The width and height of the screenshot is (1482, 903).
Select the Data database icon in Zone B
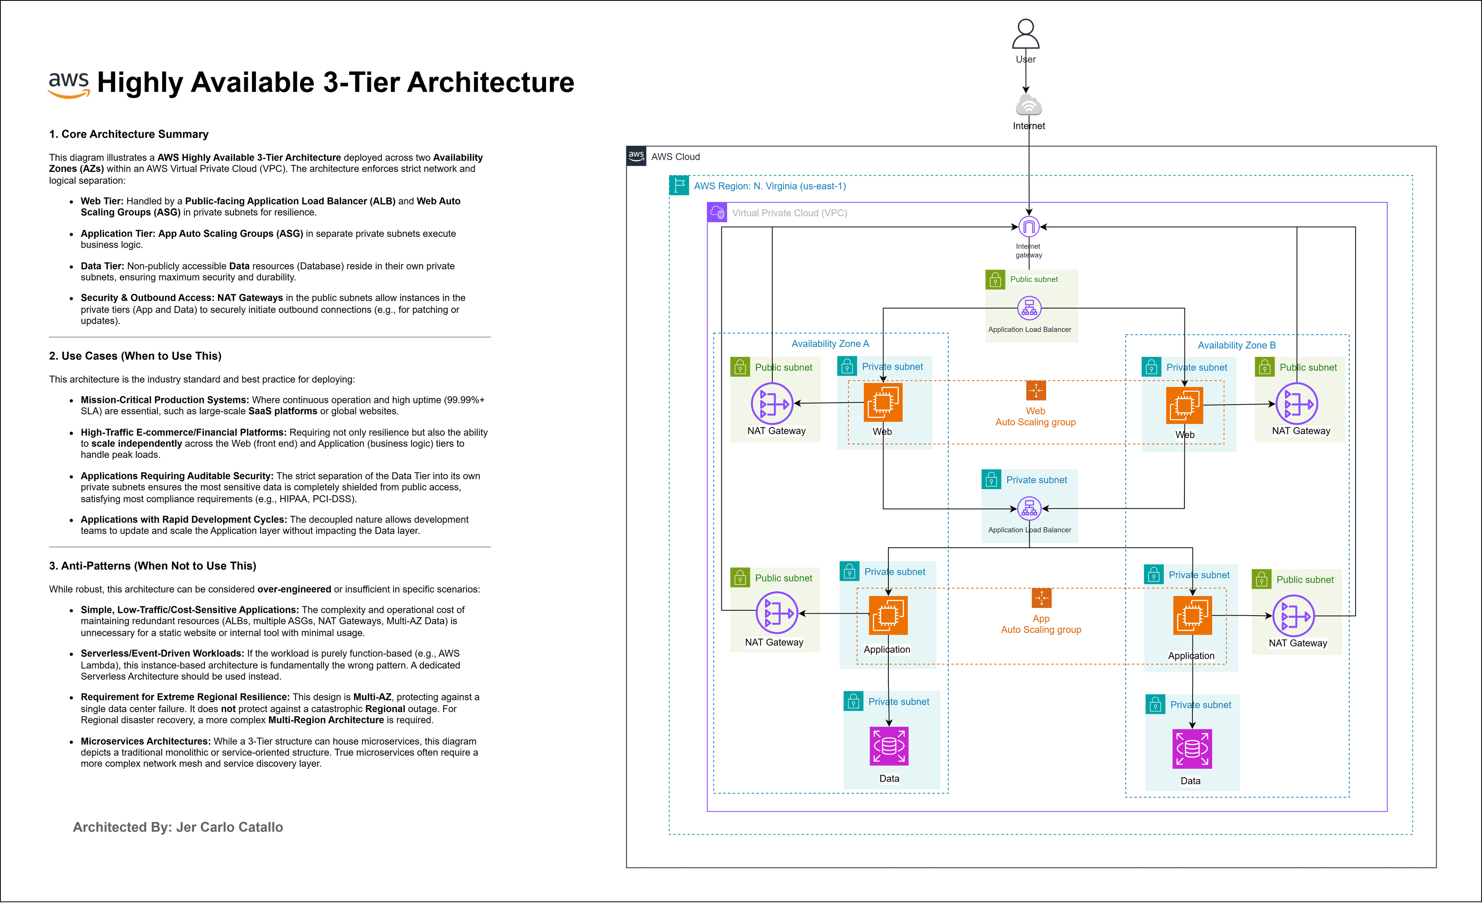coord(1192,749)
